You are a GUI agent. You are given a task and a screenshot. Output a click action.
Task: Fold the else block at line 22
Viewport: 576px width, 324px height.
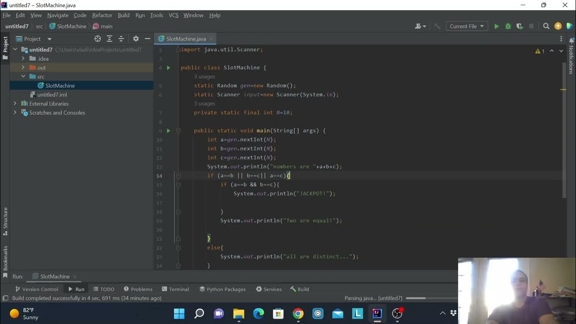point(178,247)
